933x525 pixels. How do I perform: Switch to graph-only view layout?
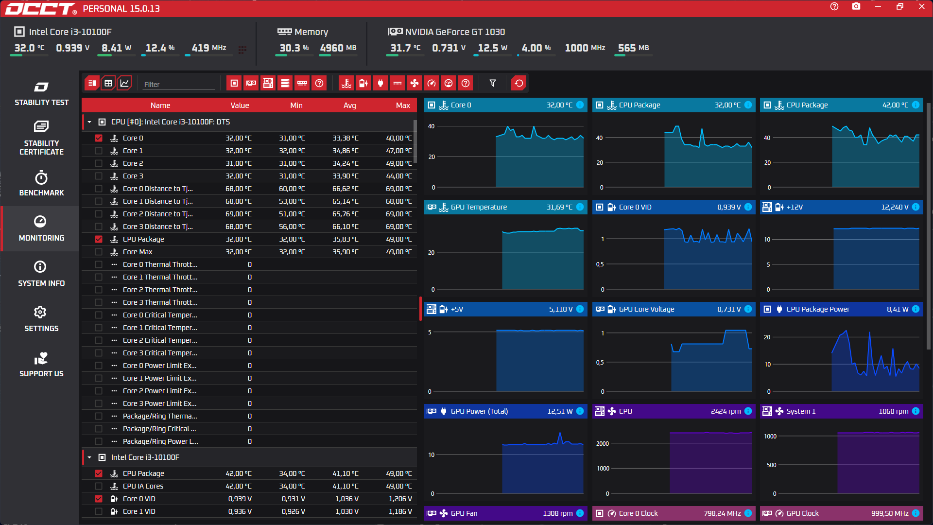tap(124, 83)
